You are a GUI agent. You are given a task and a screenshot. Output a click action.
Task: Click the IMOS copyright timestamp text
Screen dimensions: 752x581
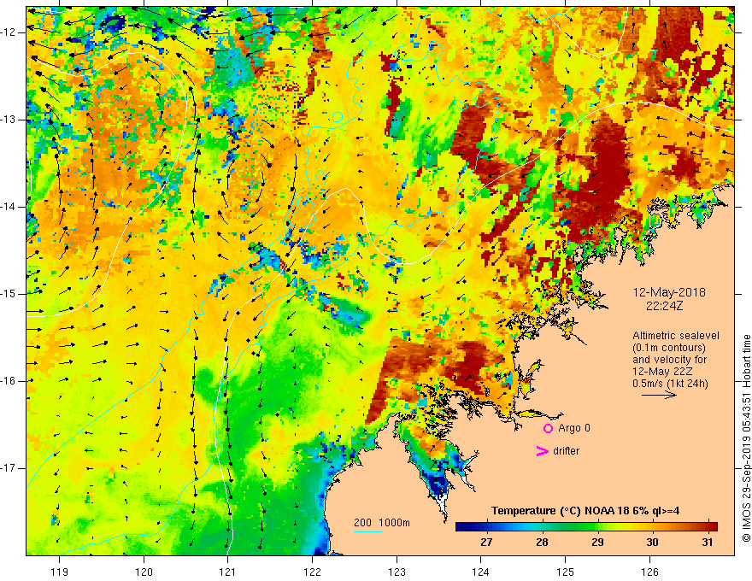coord(746,439)
